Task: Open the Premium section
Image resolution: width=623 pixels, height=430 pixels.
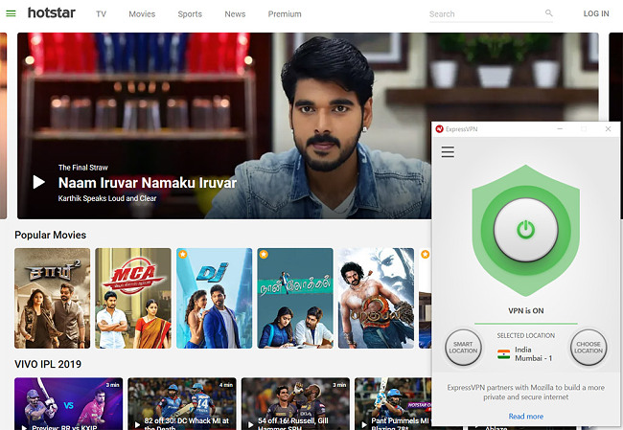Action: [285, 14]
